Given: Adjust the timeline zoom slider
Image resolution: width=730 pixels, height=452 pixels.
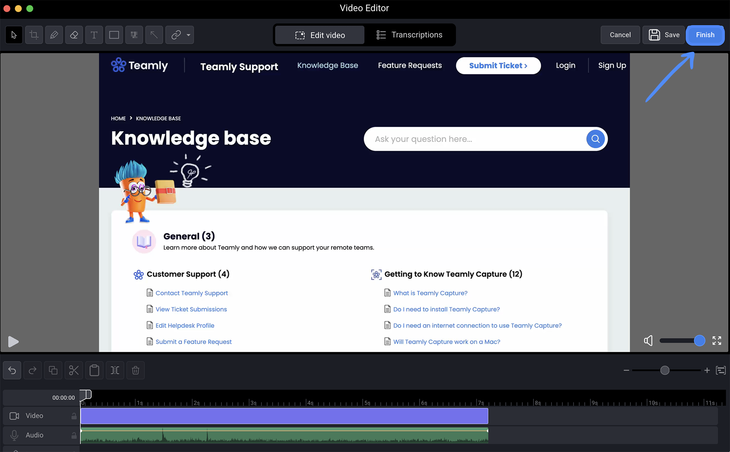Looking at the screenshot, I should pos(666,370).
